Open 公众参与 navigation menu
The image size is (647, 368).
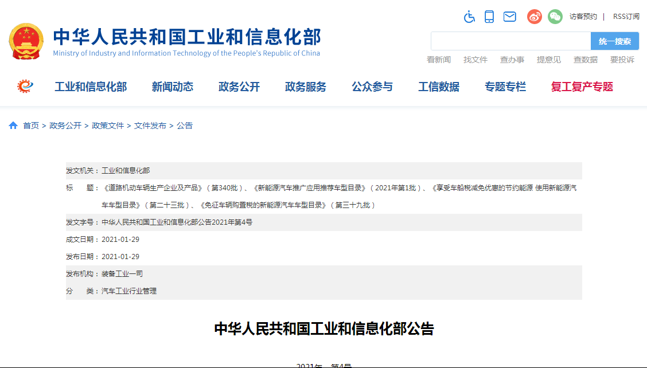tap(372, 87)
